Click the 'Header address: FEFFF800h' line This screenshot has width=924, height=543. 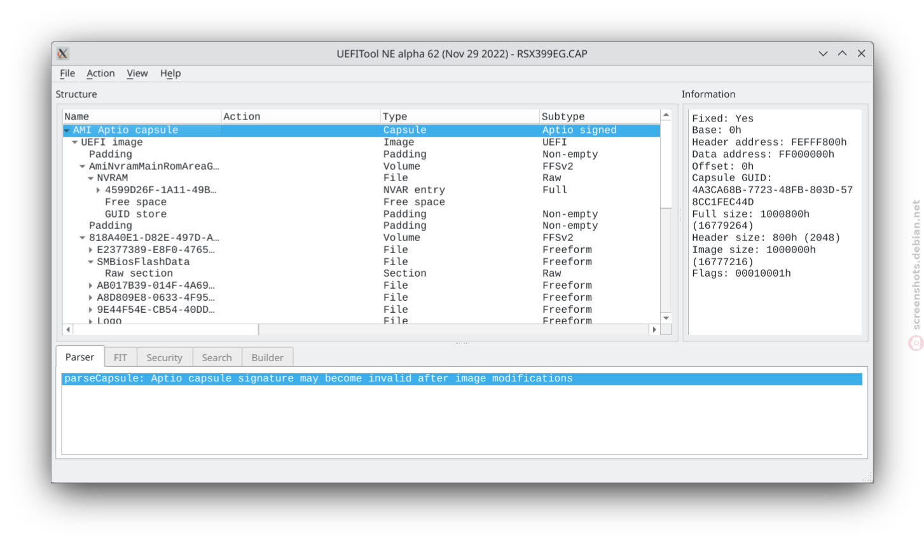(769, 142)
